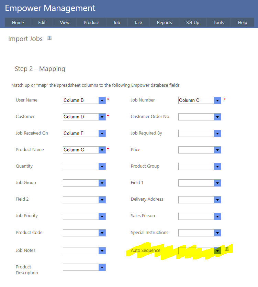
Task: Open the Set Up menu
Action: pos(193,22)
